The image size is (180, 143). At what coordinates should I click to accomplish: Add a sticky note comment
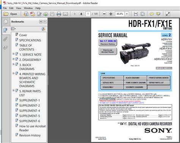(x=152, y=14)
